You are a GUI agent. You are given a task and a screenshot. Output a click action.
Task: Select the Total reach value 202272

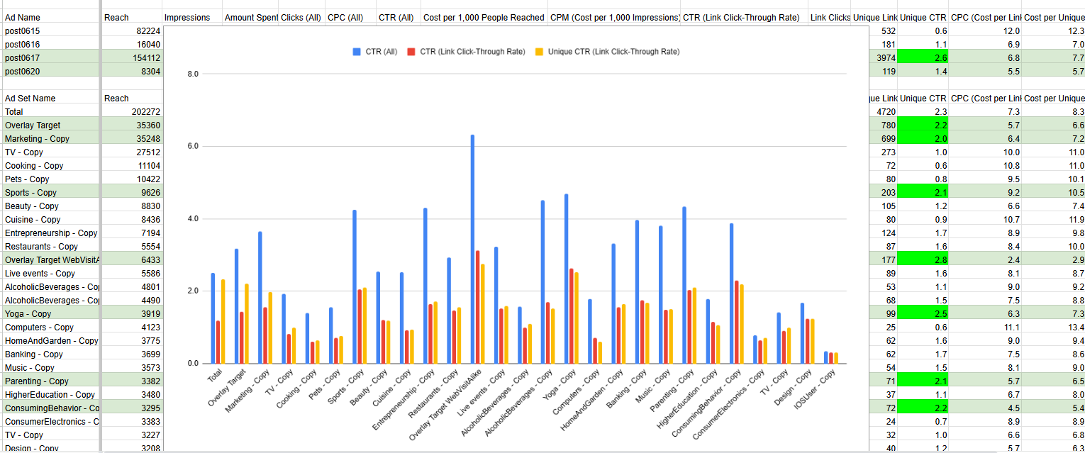pyautogui.click(x=132, y=111)
